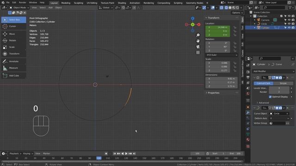The width and height of the screenshot is (296, 166).
Task: Open Add Modifier dropdown
Action: (x=273, y=71)
